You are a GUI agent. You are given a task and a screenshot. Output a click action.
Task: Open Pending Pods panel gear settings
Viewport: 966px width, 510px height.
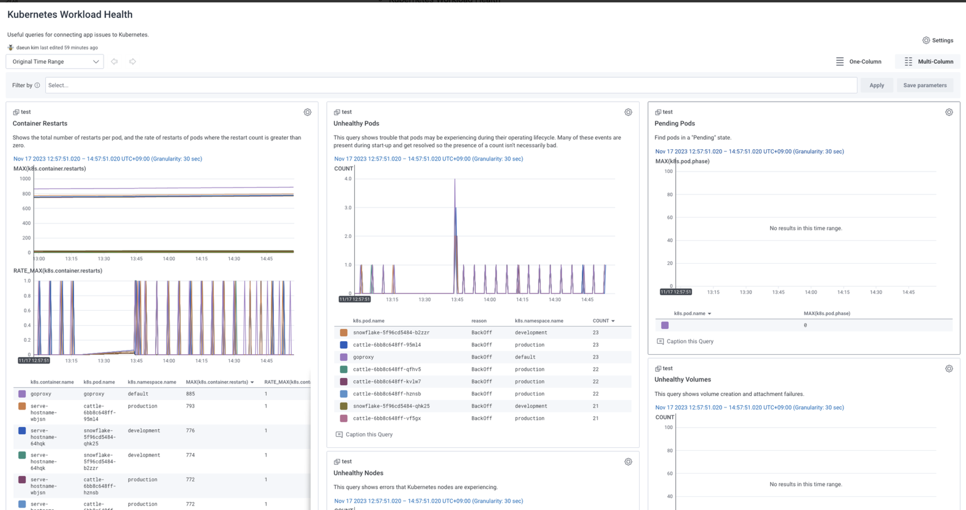coord(949,112)
